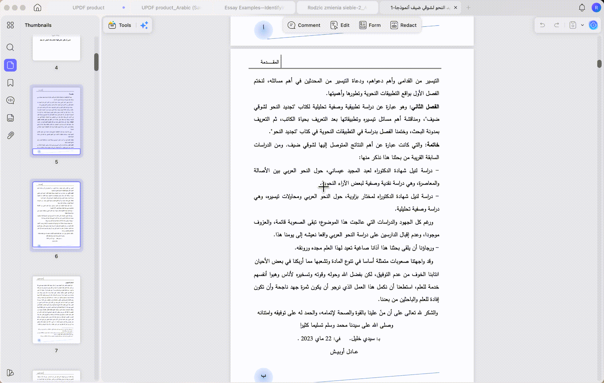
Task: Open the bookmarks sidebar icon
Action: pos(10,83)
